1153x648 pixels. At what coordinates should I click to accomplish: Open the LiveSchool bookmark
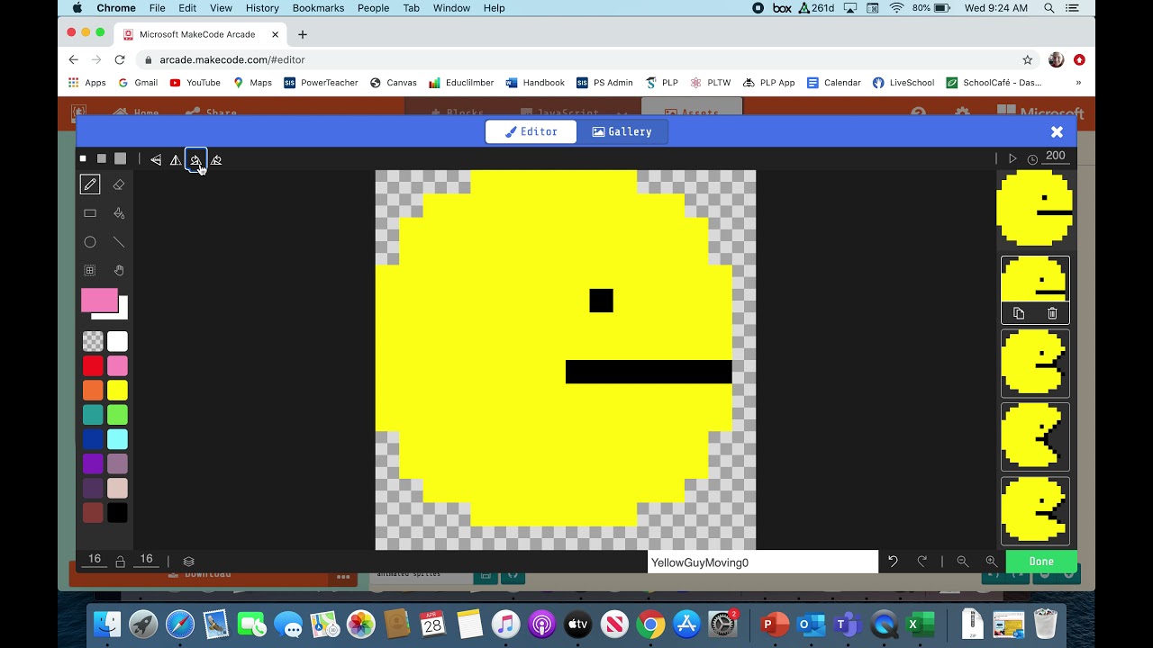[x=903, y=82]
